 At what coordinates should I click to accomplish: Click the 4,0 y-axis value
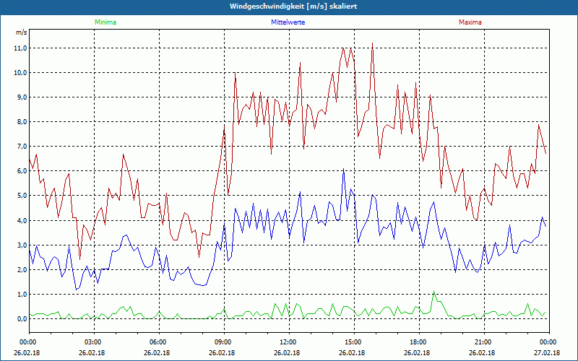[21, 221]
